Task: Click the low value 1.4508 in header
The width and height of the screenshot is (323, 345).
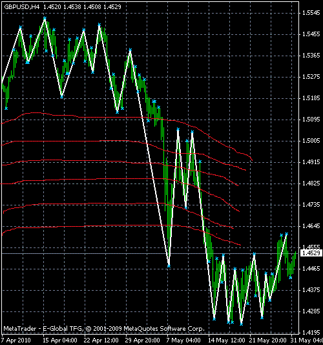Action: pyautogui.click(x=92, y=7)
